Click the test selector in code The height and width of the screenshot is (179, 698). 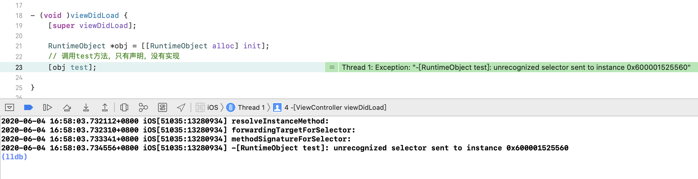[x=79, y=67]
